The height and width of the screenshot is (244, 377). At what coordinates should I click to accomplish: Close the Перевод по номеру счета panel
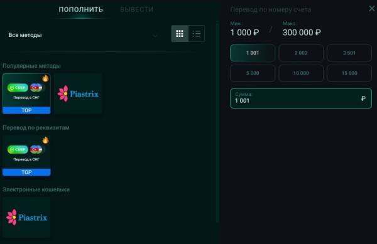372,9
